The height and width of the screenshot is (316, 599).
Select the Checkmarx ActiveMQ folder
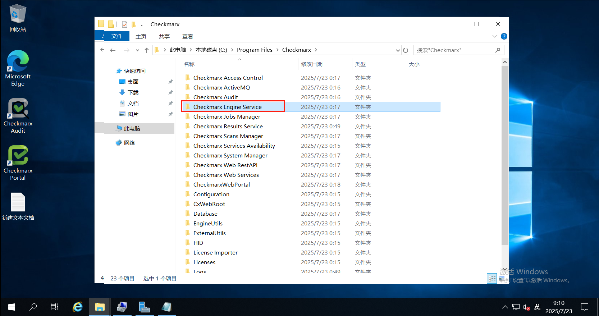(221, 88)
